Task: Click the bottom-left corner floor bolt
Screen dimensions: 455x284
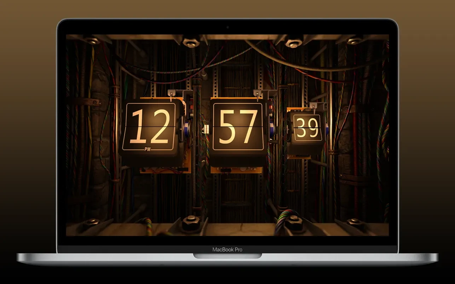Action: coord(93,222)
